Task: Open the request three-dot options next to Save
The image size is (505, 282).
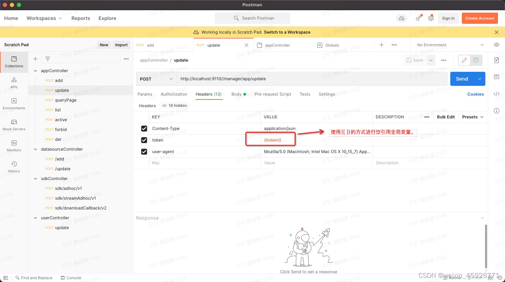Action: [x=444, y=60]
